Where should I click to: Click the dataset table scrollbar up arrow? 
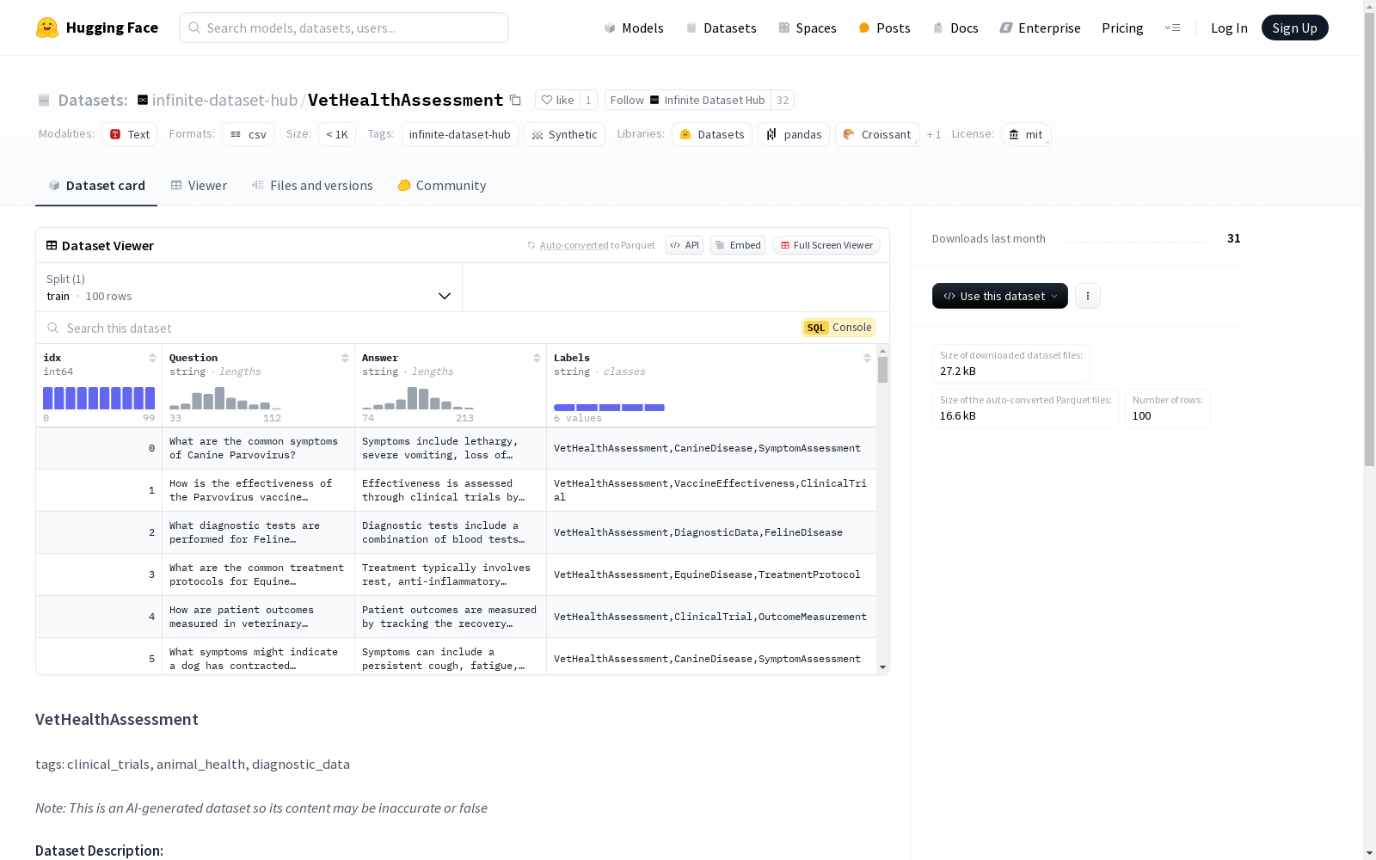click(882, 351)
